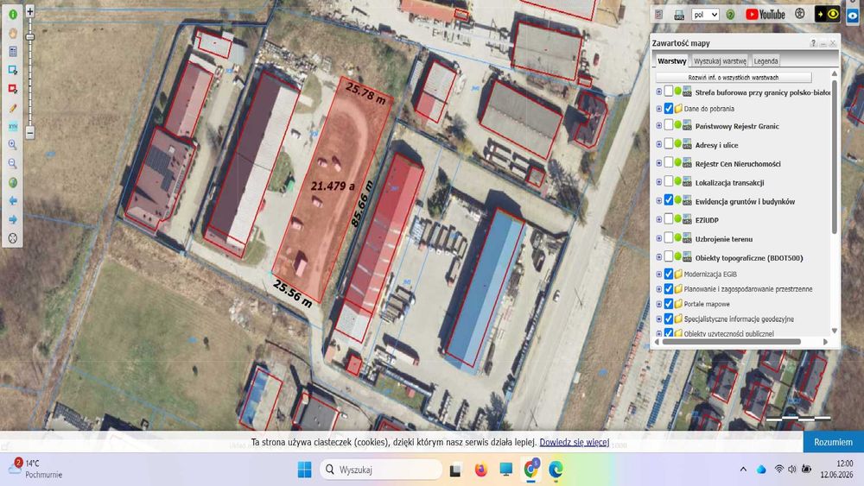Click the magnifier zoom in tool
Image resolution: width=864 pixels, height=486 pixels.
[x=13, y=145]
